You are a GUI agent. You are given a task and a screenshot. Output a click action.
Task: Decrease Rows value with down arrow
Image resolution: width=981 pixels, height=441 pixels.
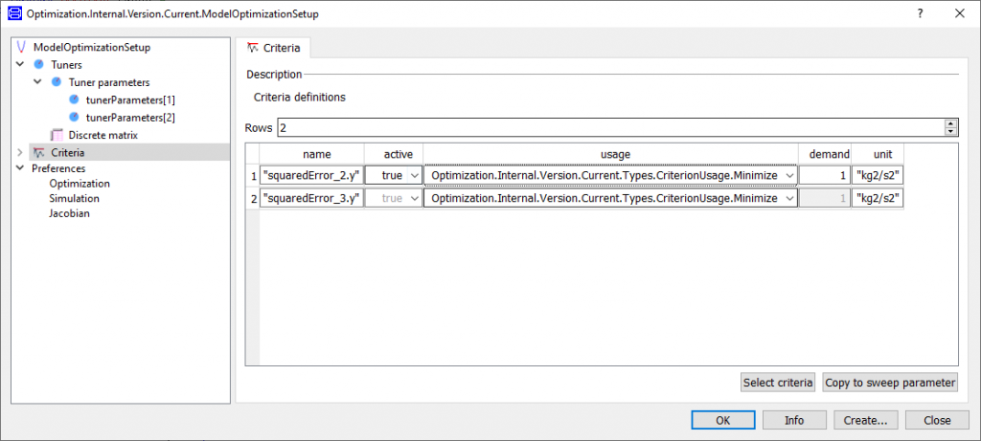(x=951, y=131)
